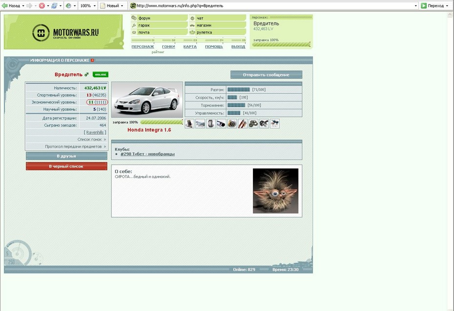Screen dimensions: 454x311
Task: Open the чат chat link
Action: (x=200, y=18)
